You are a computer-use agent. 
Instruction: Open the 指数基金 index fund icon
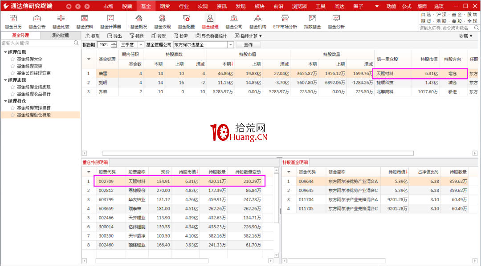click(x=312, y=22)
